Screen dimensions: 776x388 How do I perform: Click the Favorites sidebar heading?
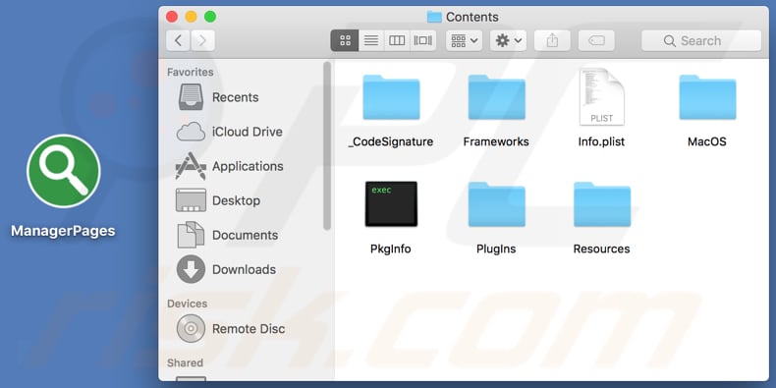point(191,73)
